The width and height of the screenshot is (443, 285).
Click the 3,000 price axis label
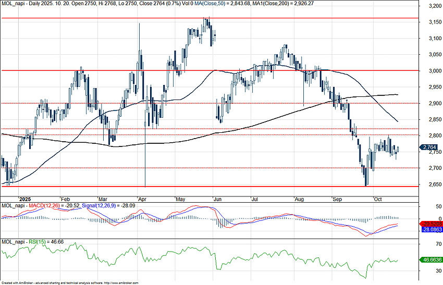(430, 71)
